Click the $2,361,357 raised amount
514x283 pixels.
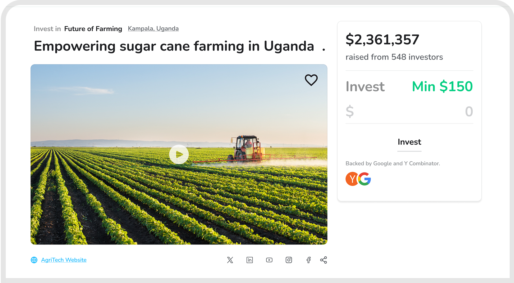(x=382, y=40)
